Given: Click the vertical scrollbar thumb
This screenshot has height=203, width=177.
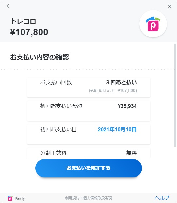Looking at the screenshot, I should (x=175, y=95).
